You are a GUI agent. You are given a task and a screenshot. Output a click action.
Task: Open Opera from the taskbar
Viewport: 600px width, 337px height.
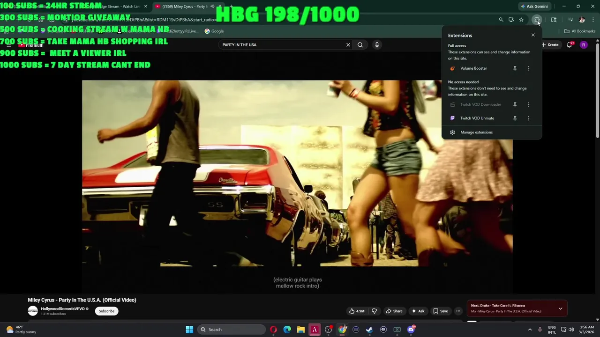click(273, 330)
